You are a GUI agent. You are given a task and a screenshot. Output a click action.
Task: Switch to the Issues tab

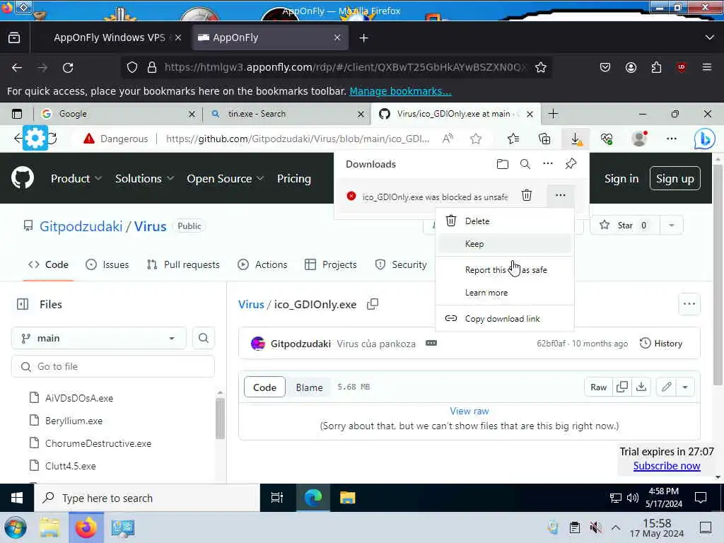107,264
